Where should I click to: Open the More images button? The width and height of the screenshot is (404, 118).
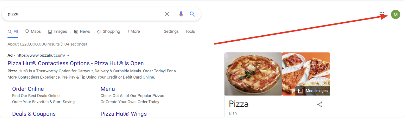point(313,91)
